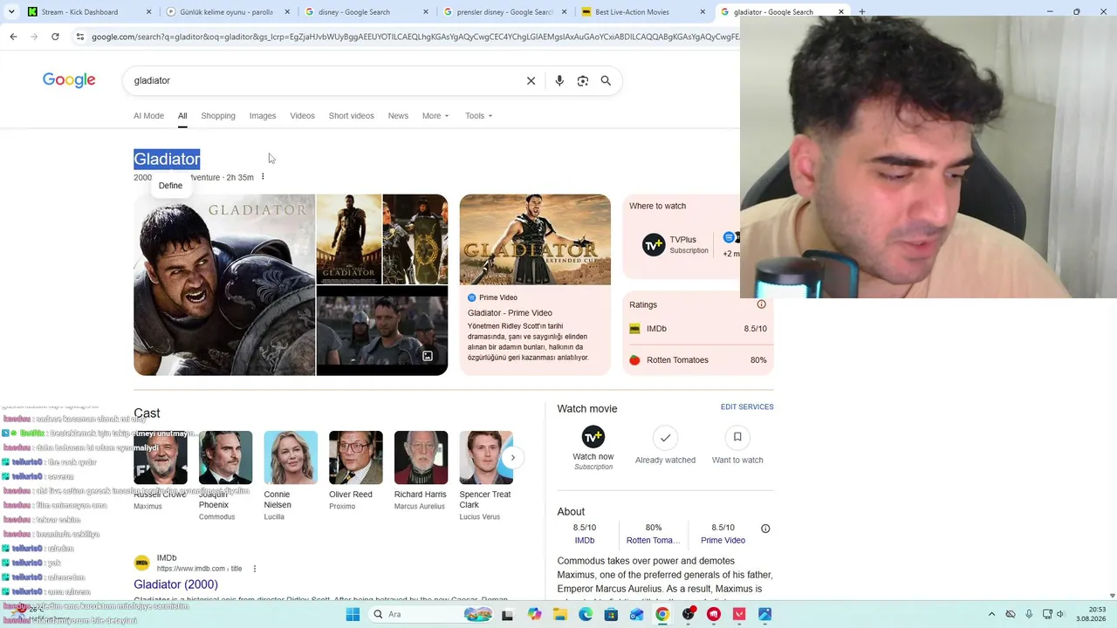Open Copilot from the taskbar
Image resolution: width=1117 pixels, height=628 pixels.
point(534,614)
